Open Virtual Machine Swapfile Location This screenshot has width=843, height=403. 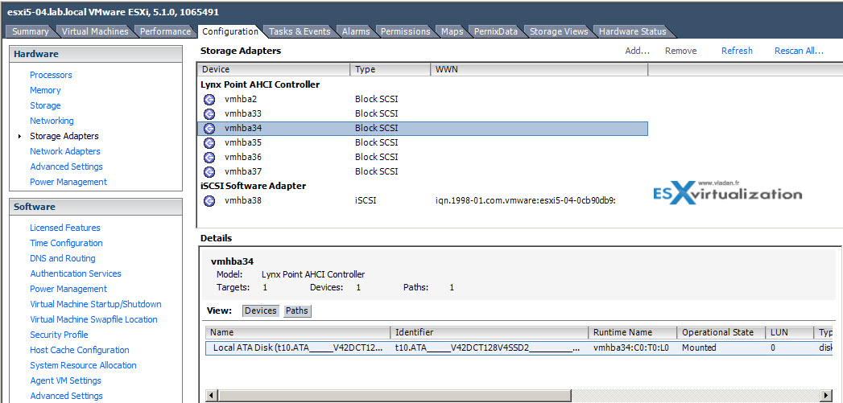coord(93,319)
